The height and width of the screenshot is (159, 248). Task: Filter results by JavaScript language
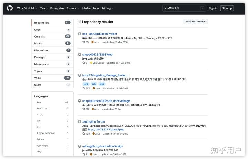pos(52,108)
